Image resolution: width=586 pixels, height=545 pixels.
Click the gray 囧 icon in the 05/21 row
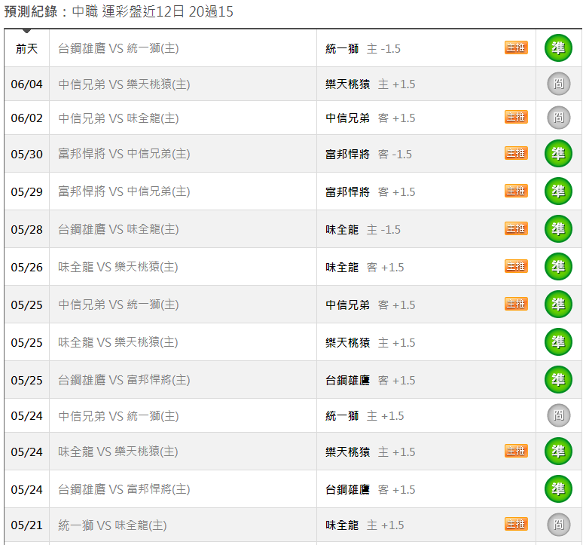pos(559,525)
